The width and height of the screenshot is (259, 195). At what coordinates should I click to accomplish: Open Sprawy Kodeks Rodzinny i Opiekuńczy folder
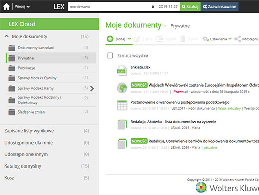coord(40,100)
